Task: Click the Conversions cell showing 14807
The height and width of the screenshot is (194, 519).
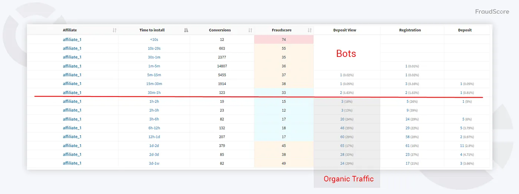Action: [222, 66]
